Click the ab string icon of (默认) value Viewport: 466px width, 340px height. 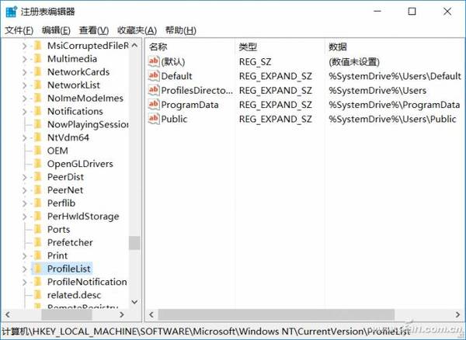click(x=154, y=61)
